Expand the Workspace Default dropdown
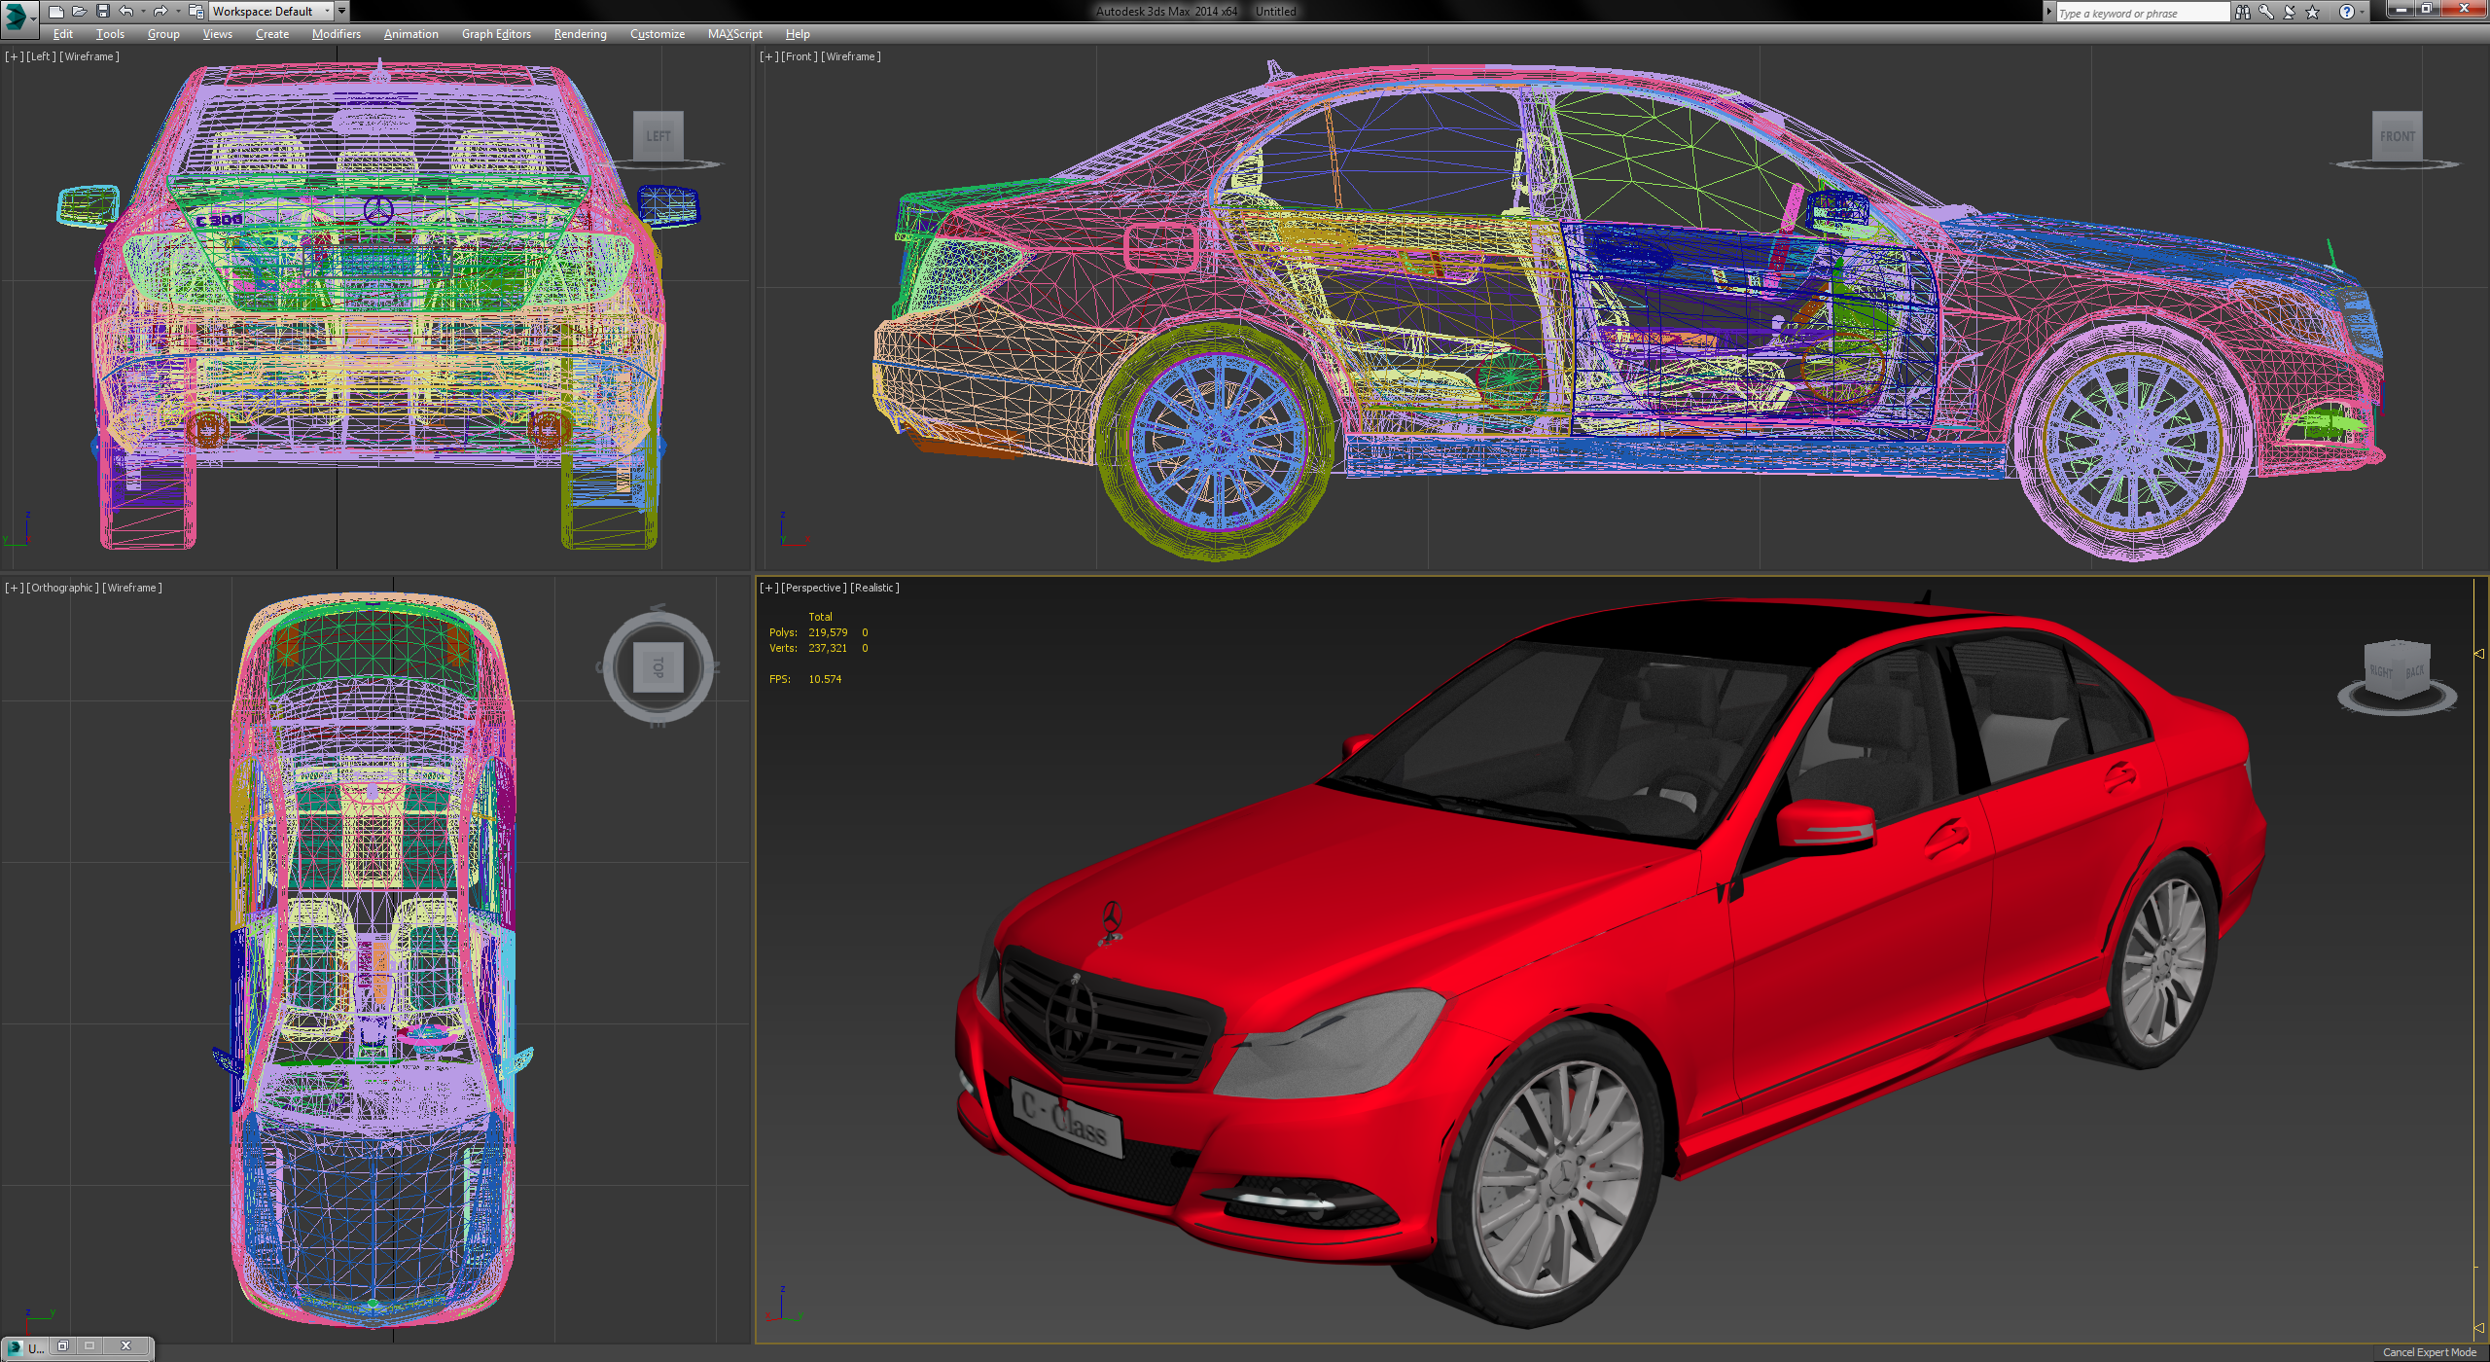The width and height of the screenshot is (2490, 1362). click(327, 12)
